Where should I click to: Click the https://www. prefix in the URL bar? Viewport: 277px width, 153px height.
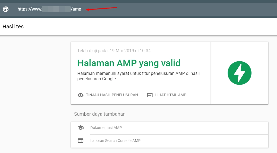pyautogui.click(x=30, y=9)
